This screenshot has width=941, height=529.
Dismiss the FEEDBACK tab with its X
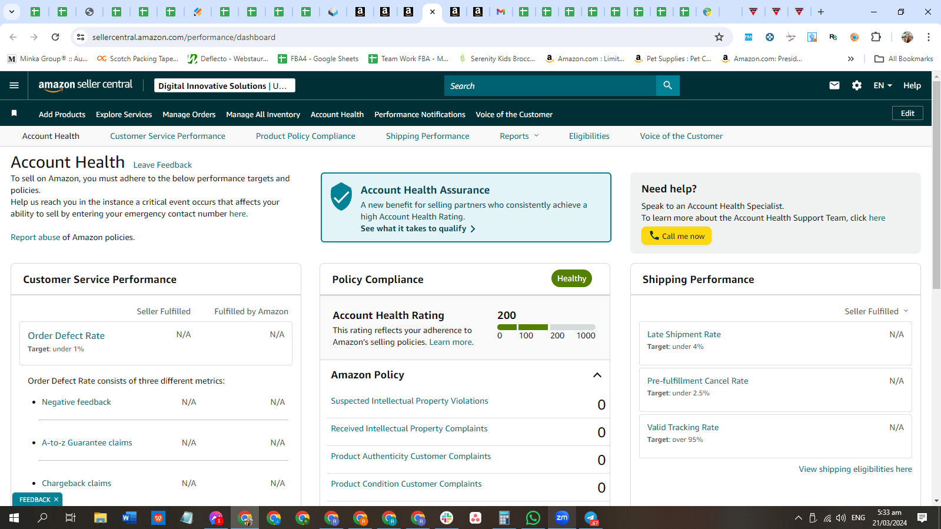[56, 500]
